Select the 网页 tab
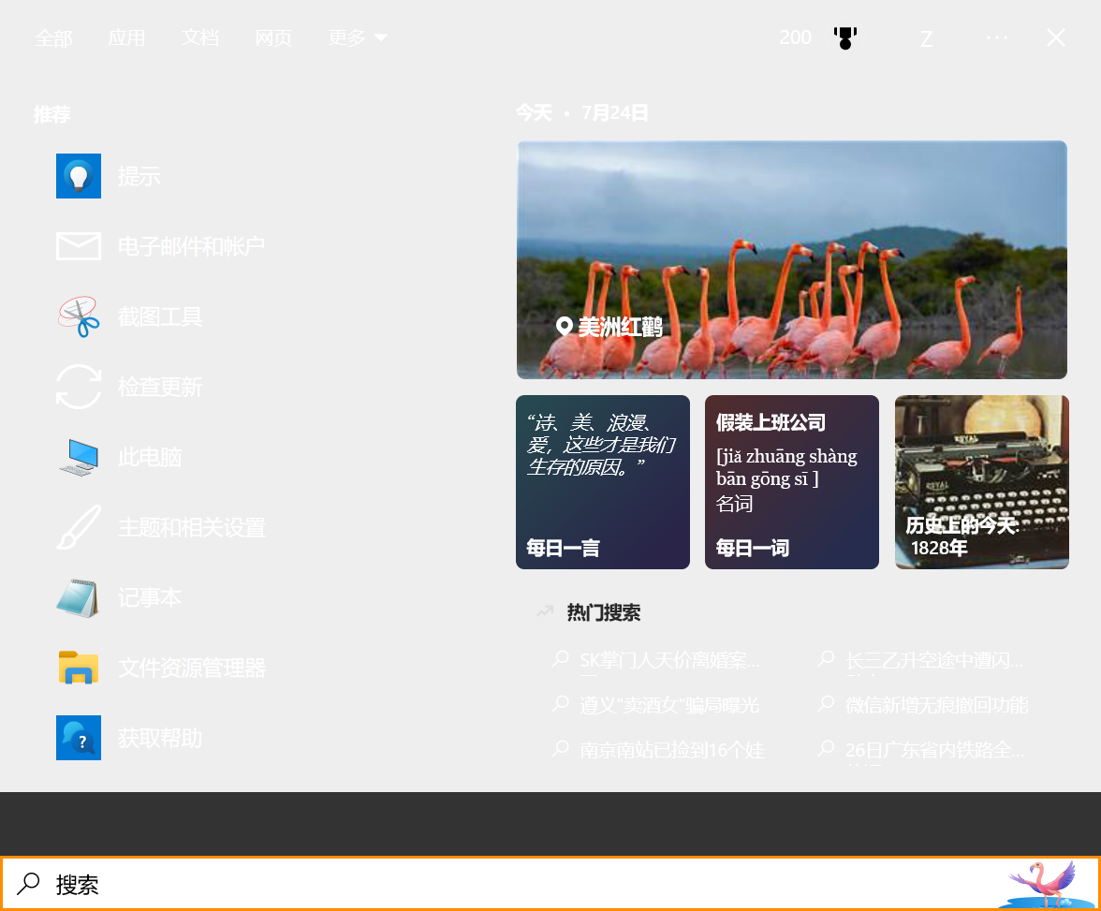The image size is (1101, 911). (273, 38)
